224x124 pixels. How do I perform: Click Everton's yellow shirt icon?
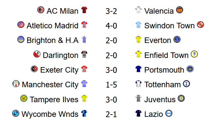pyautogui.click(x=138, y=40)
